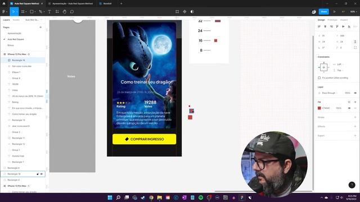Select the Apresentação page
The image size is (360, 202).
[14, 33]
